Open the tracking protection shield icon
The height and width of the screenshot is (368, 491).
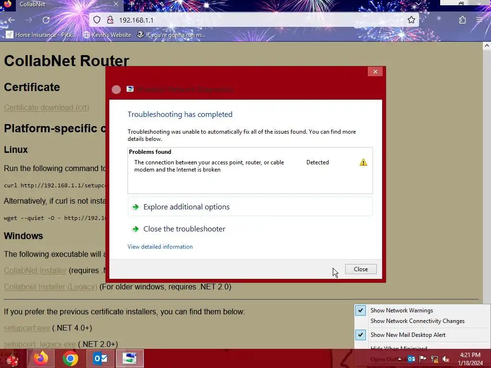point(97,20)
